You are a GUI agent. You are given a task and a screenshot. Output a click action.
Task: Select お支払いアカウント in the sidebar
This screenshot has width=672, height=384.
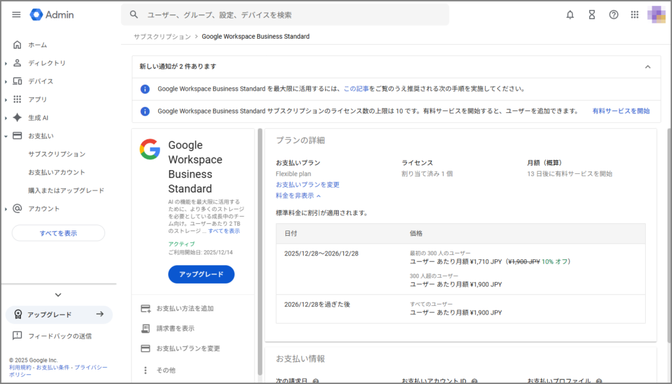(x=56, y=172)
